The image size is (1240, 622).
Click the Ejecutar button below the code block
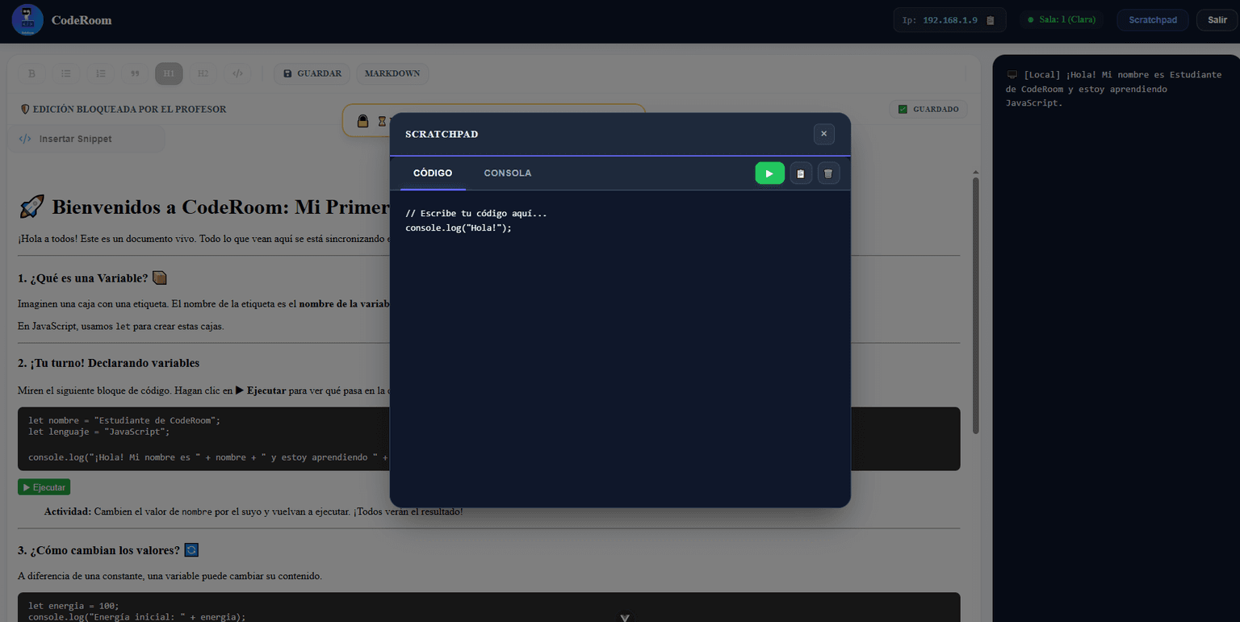pyautogui.click(x=44, y=486)
